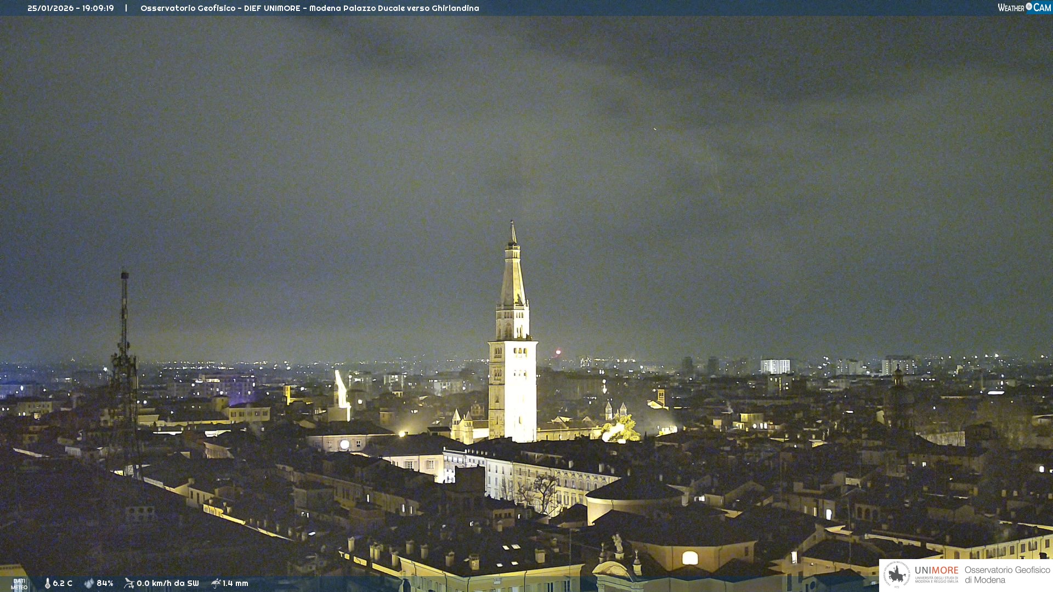Click the UNIMORE wordmark text
Viewport: 1053px width, 592px height.
[936, 571]
